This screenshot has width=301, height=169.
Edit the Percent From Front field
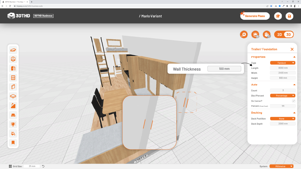(x=283, y=106)
